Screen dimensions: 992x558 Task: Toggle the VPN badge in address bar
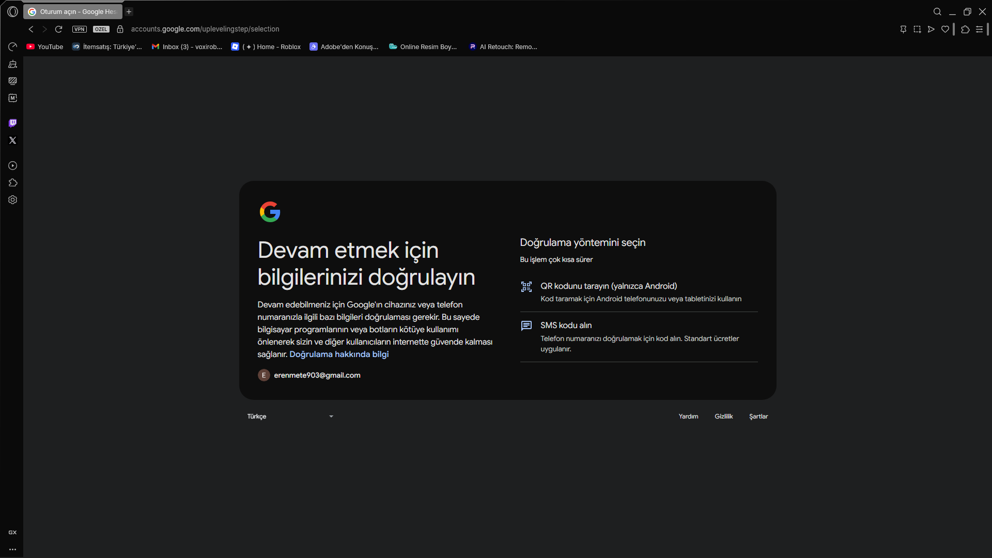tap(80, 29)
